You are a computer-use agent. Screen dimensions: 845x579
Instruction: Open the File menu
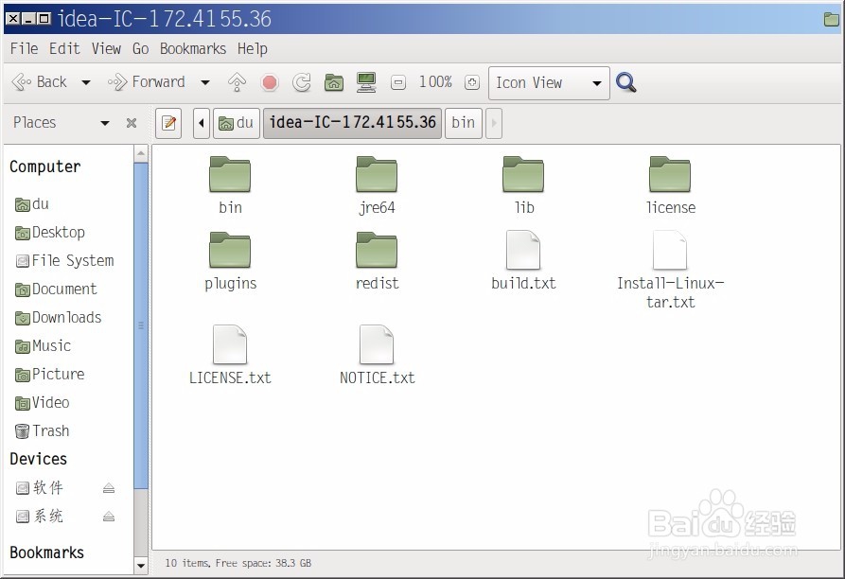tap(25, 48)
